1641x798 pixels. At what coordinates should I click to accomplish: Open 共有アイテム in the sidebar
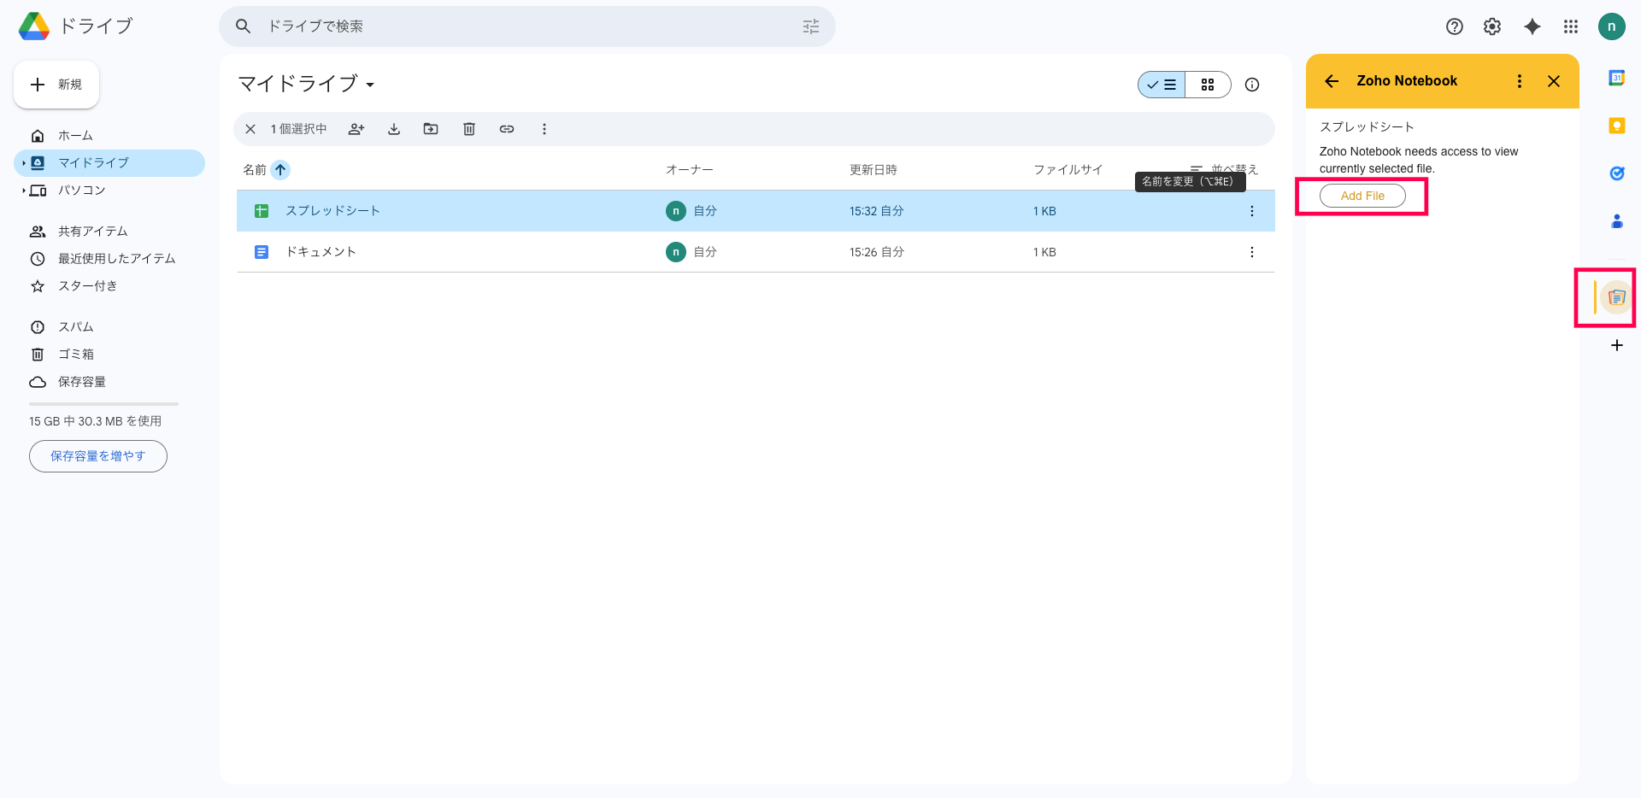click(x=92, y=232)
